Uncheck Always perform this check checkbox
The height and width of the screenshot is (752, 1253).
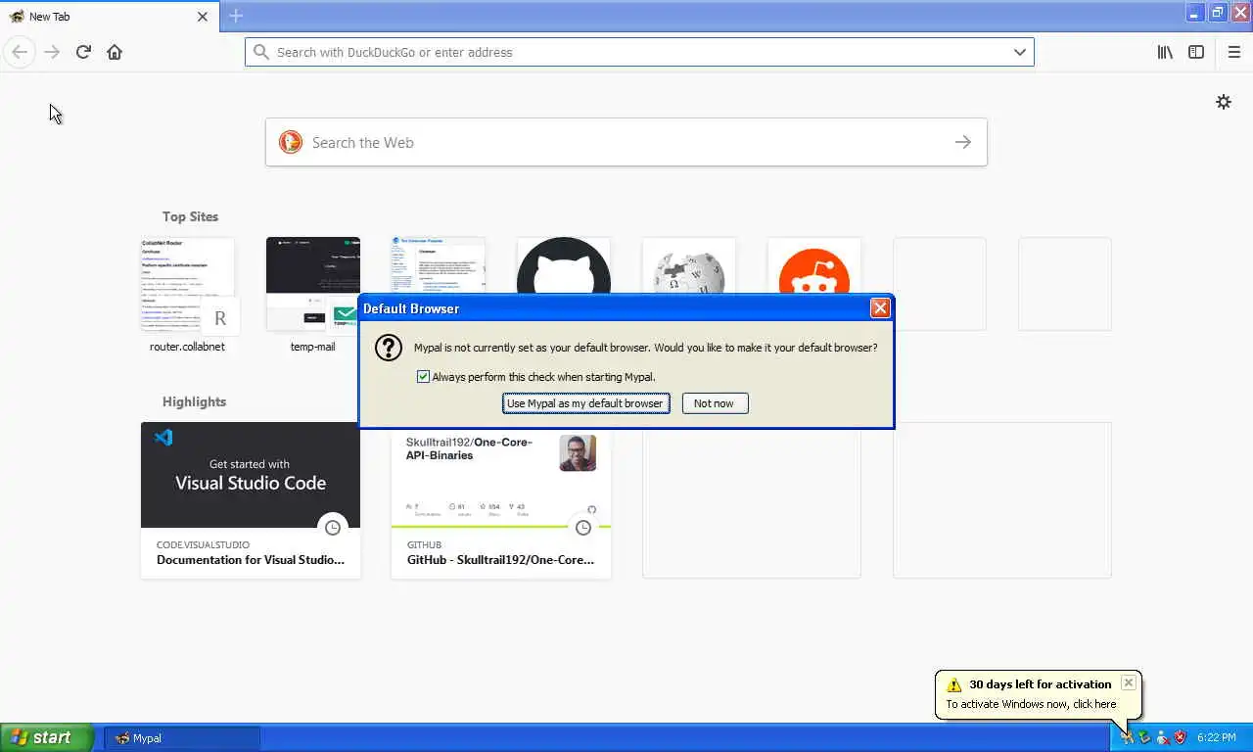coord(423,376)
